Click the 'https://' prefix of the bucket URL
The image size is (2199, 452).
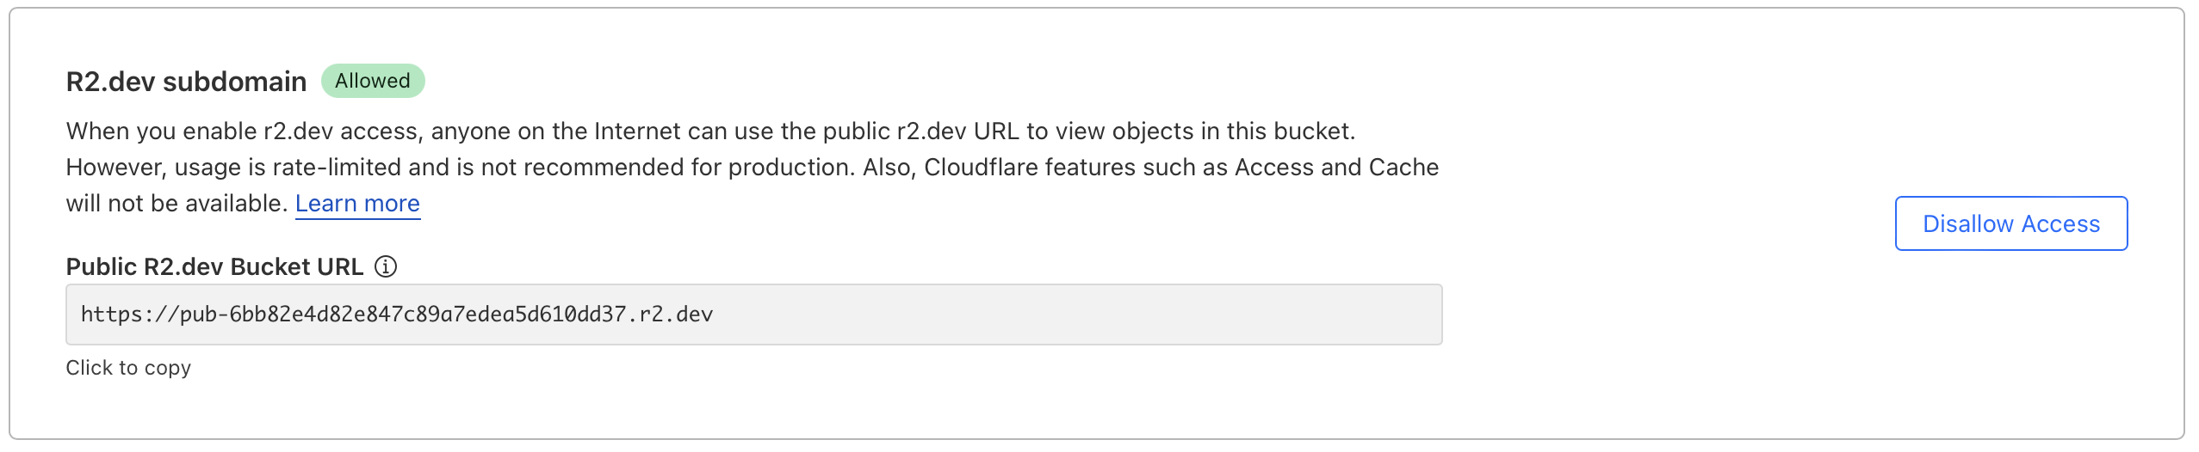[x=129, y=315]
